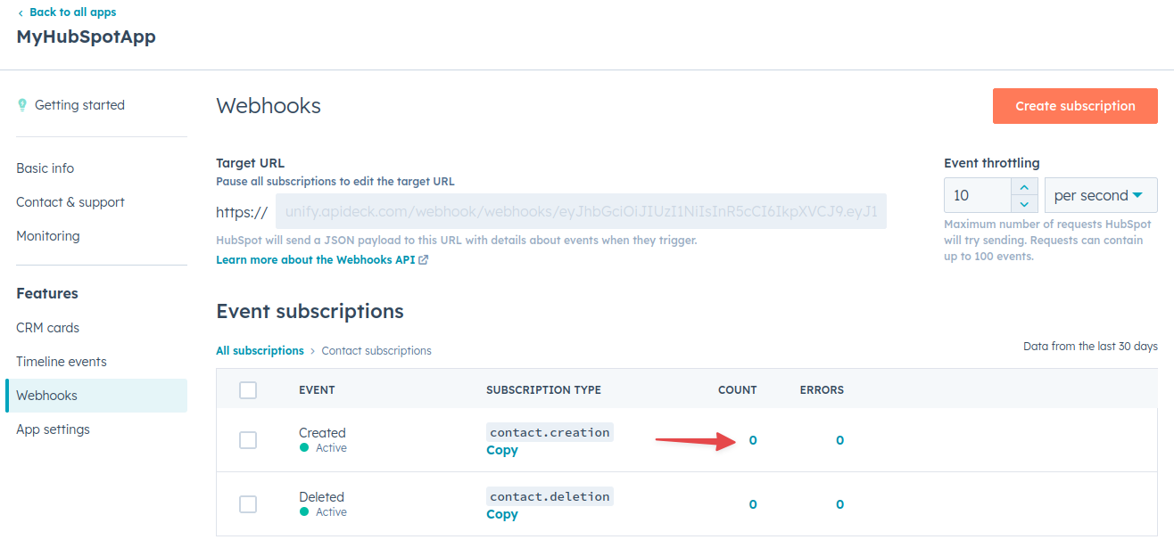
Task: Click the errors value for Deleted event
Action: coord(839,504)
